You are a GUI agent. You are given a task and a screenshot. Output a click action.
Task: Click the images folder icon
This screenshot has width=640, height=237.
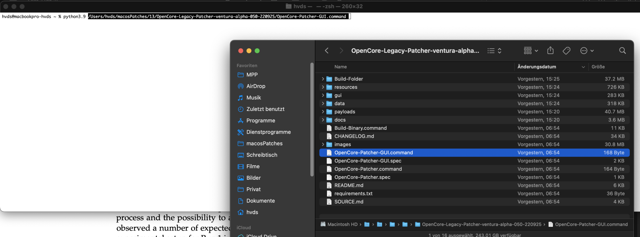click(329, 145)
